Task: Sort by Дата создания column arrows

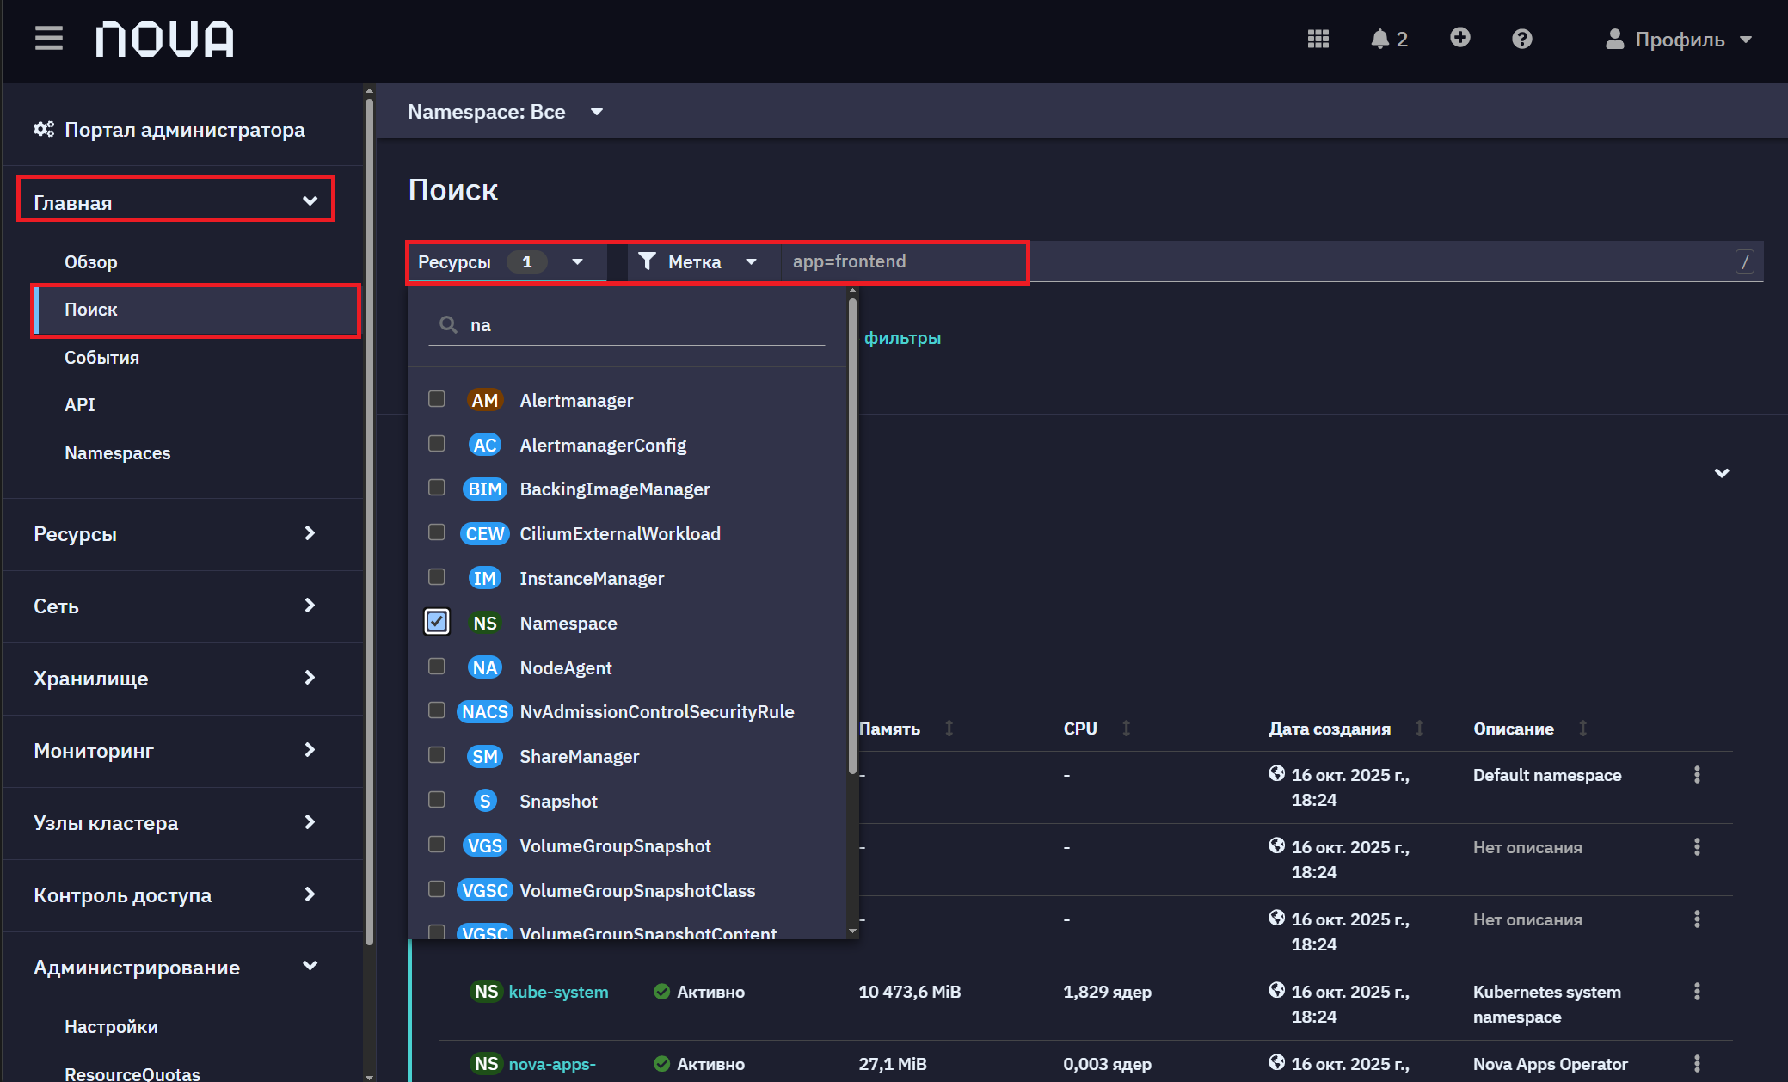Action: [1420, 729]
